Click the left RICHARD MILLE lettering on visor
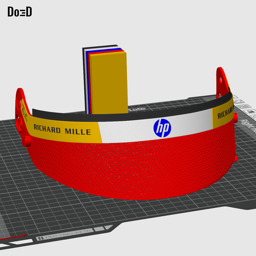The image size is (256, 256). [x=62, y=129]
